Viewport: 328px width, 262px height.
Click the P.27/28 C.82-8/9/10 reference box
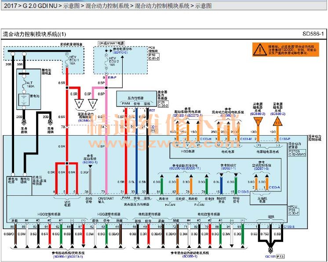[x=297, y=153]
